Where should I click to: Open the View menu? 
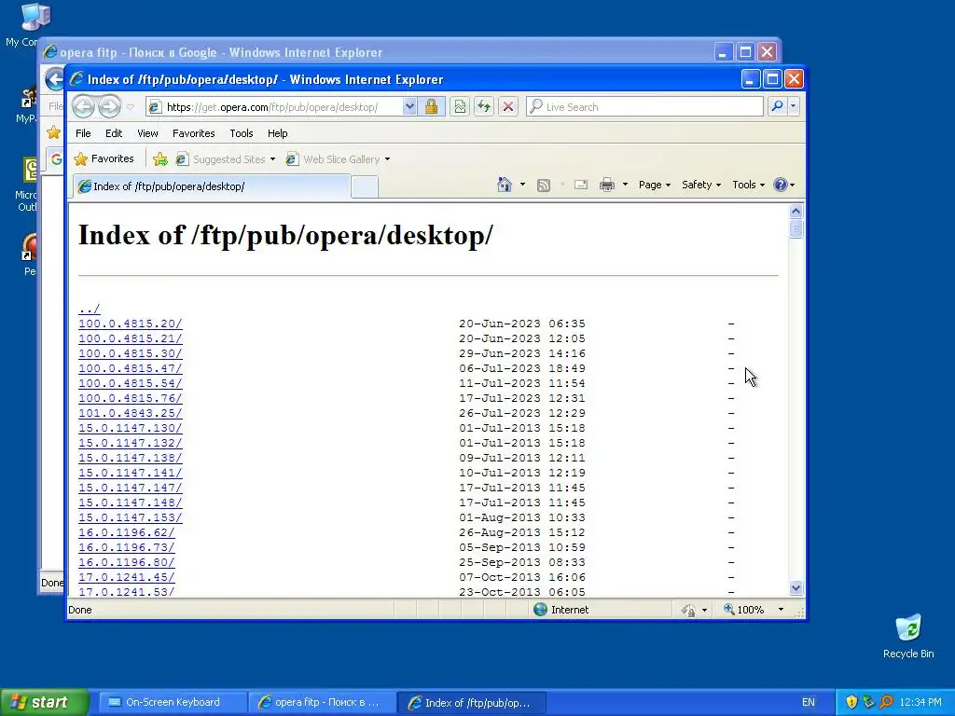coord(147,133)
